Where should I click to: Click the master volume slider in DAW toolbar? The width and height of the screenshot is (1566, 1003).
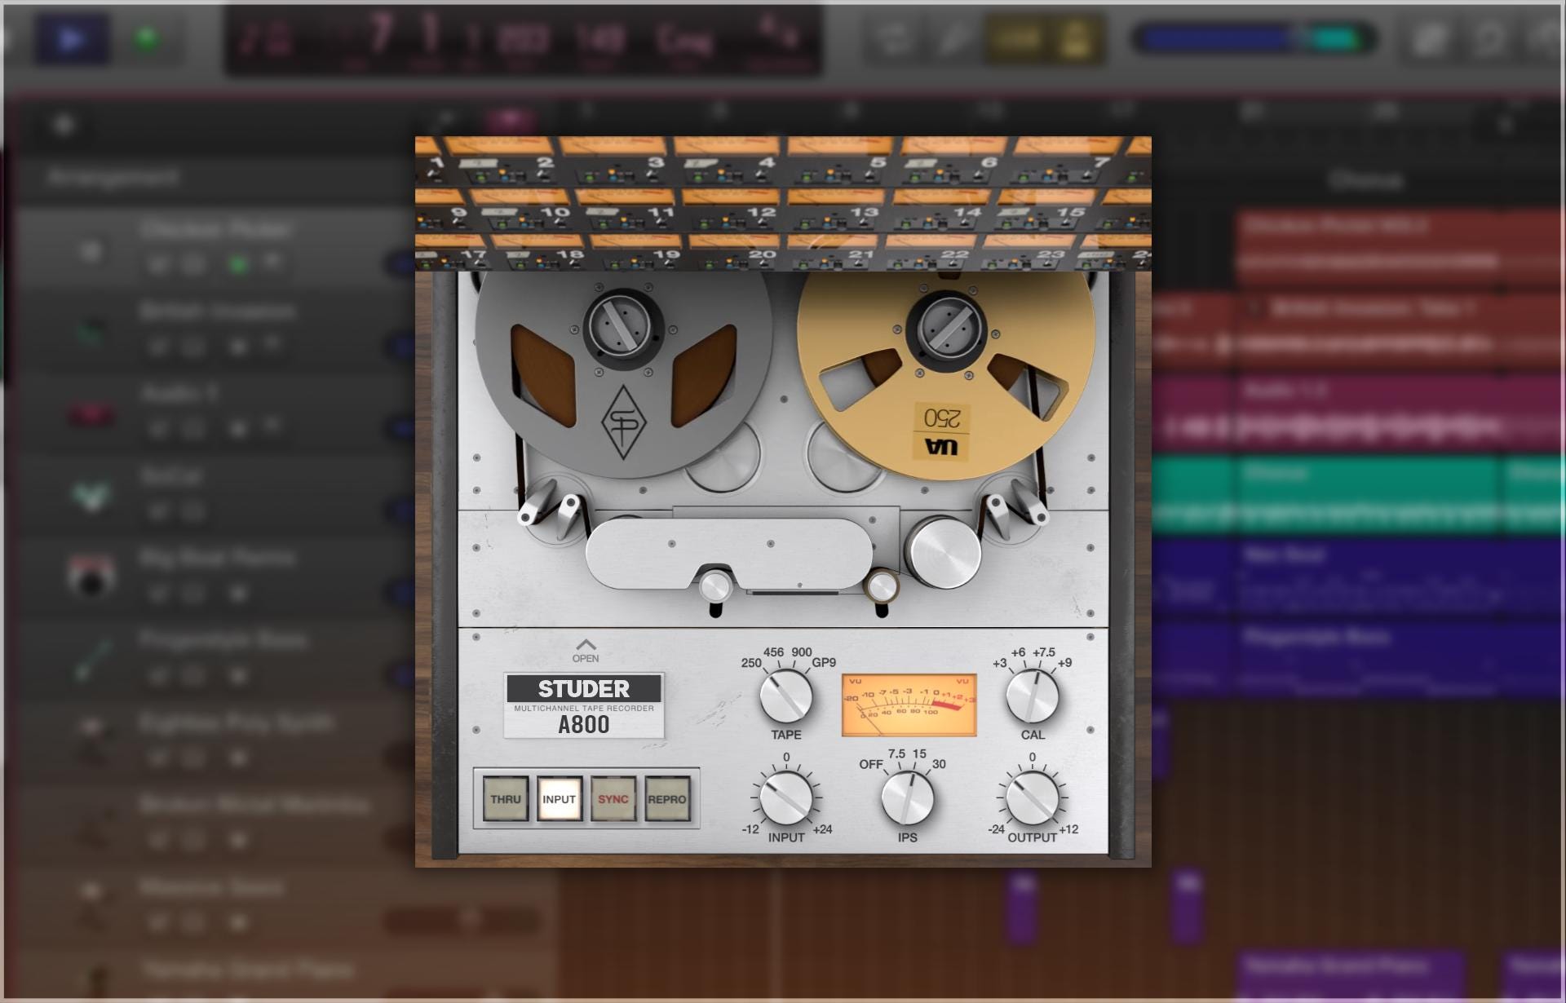tap(1254, 38)
